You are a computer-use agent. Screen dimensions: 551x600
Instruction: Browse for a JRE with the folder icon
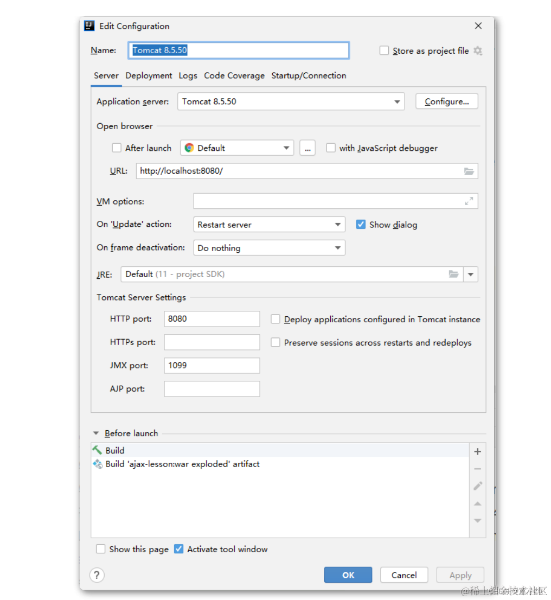click(453, 274)
